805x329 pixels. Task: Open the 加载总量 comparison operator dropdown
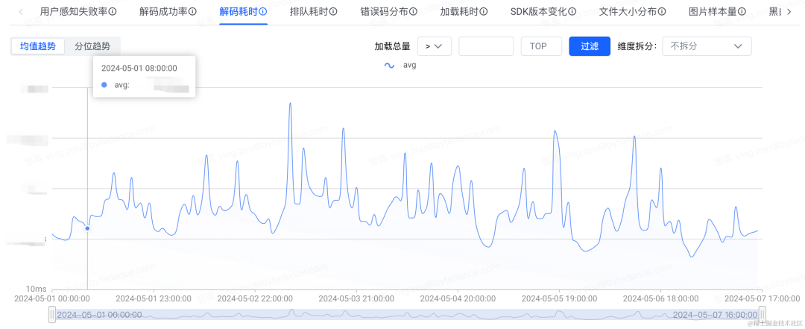435,46
